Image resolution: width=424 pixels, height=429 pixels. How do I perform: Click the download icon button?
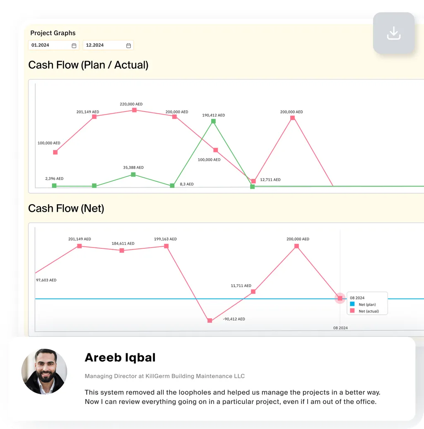[394, 33]
